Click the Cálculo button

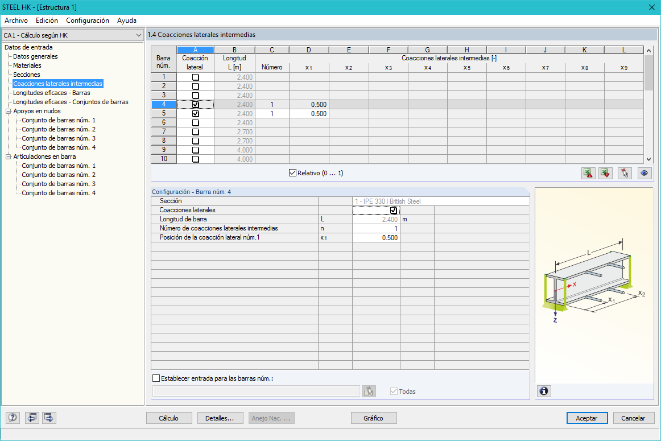point(169,418)
